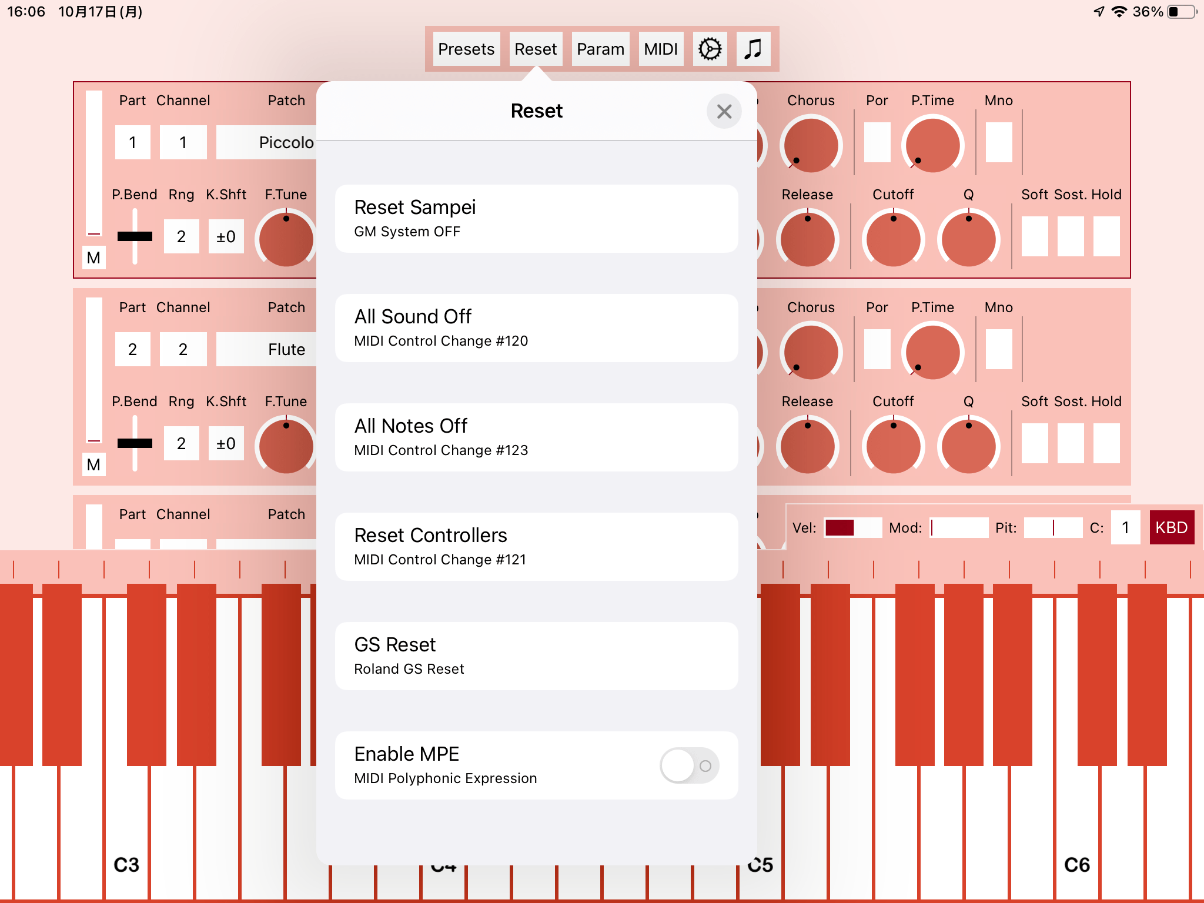Click Part 1 Release knob
1204x903 pixels.
[807, 239]
